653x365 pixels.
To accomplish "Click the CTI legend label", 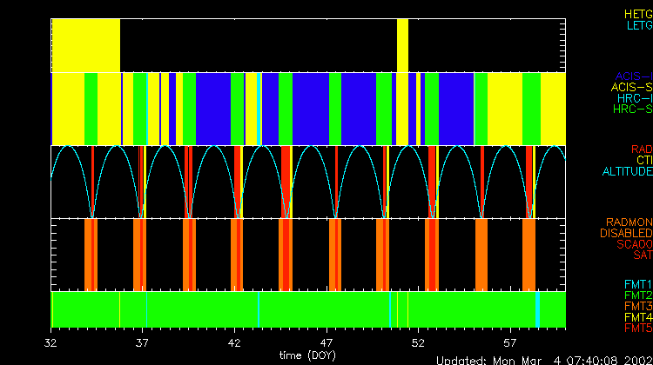I will 643,161.
